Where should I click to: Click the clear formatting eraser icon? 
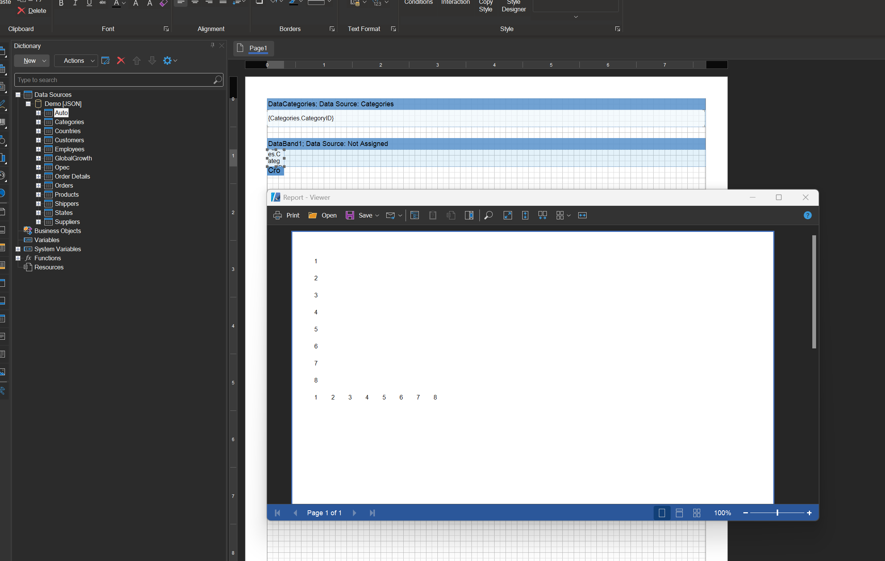point(163,3)
